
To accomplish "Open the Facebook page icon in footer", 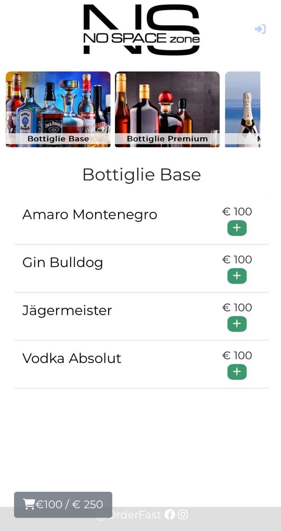I will 169,515.
